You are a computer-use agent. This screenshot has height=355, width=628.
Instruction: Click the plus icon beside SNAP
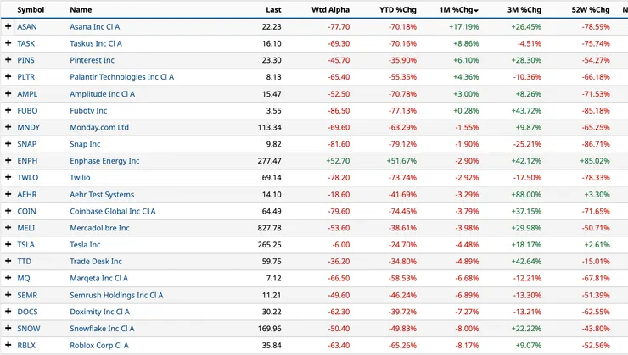[8, 144]
